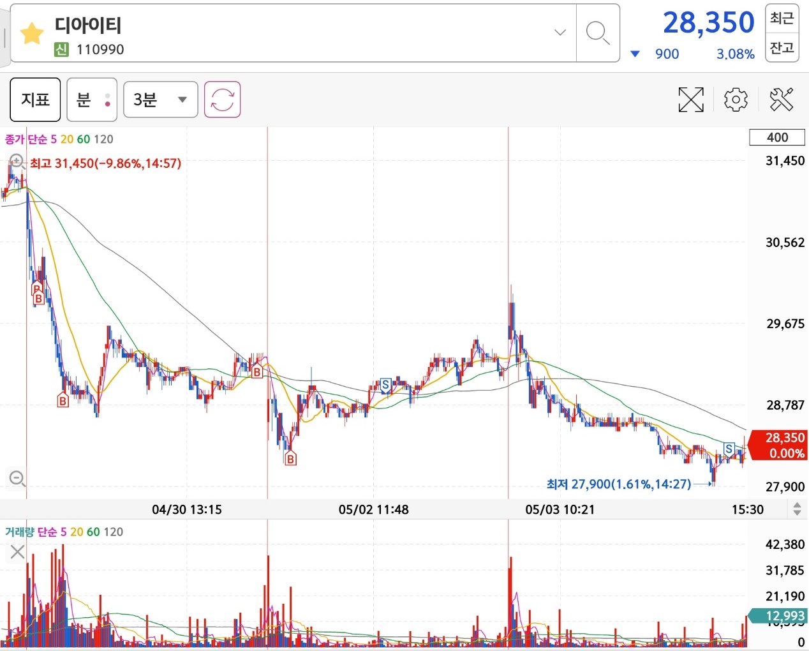Select the 분 chart period button
The width and height of the screenshot is (809, 651).
[92, 100]
